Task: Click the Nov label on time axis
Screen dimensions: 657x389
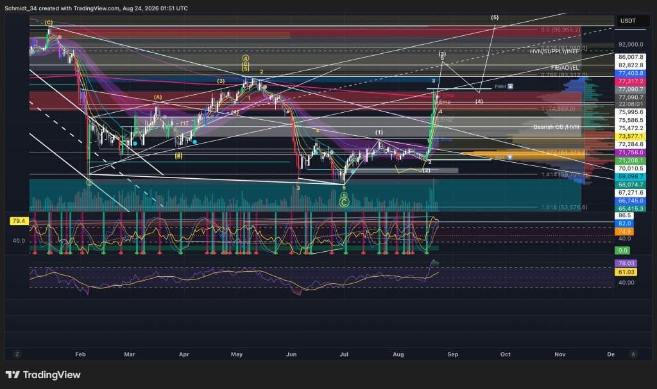Action: tap(560, 354)
